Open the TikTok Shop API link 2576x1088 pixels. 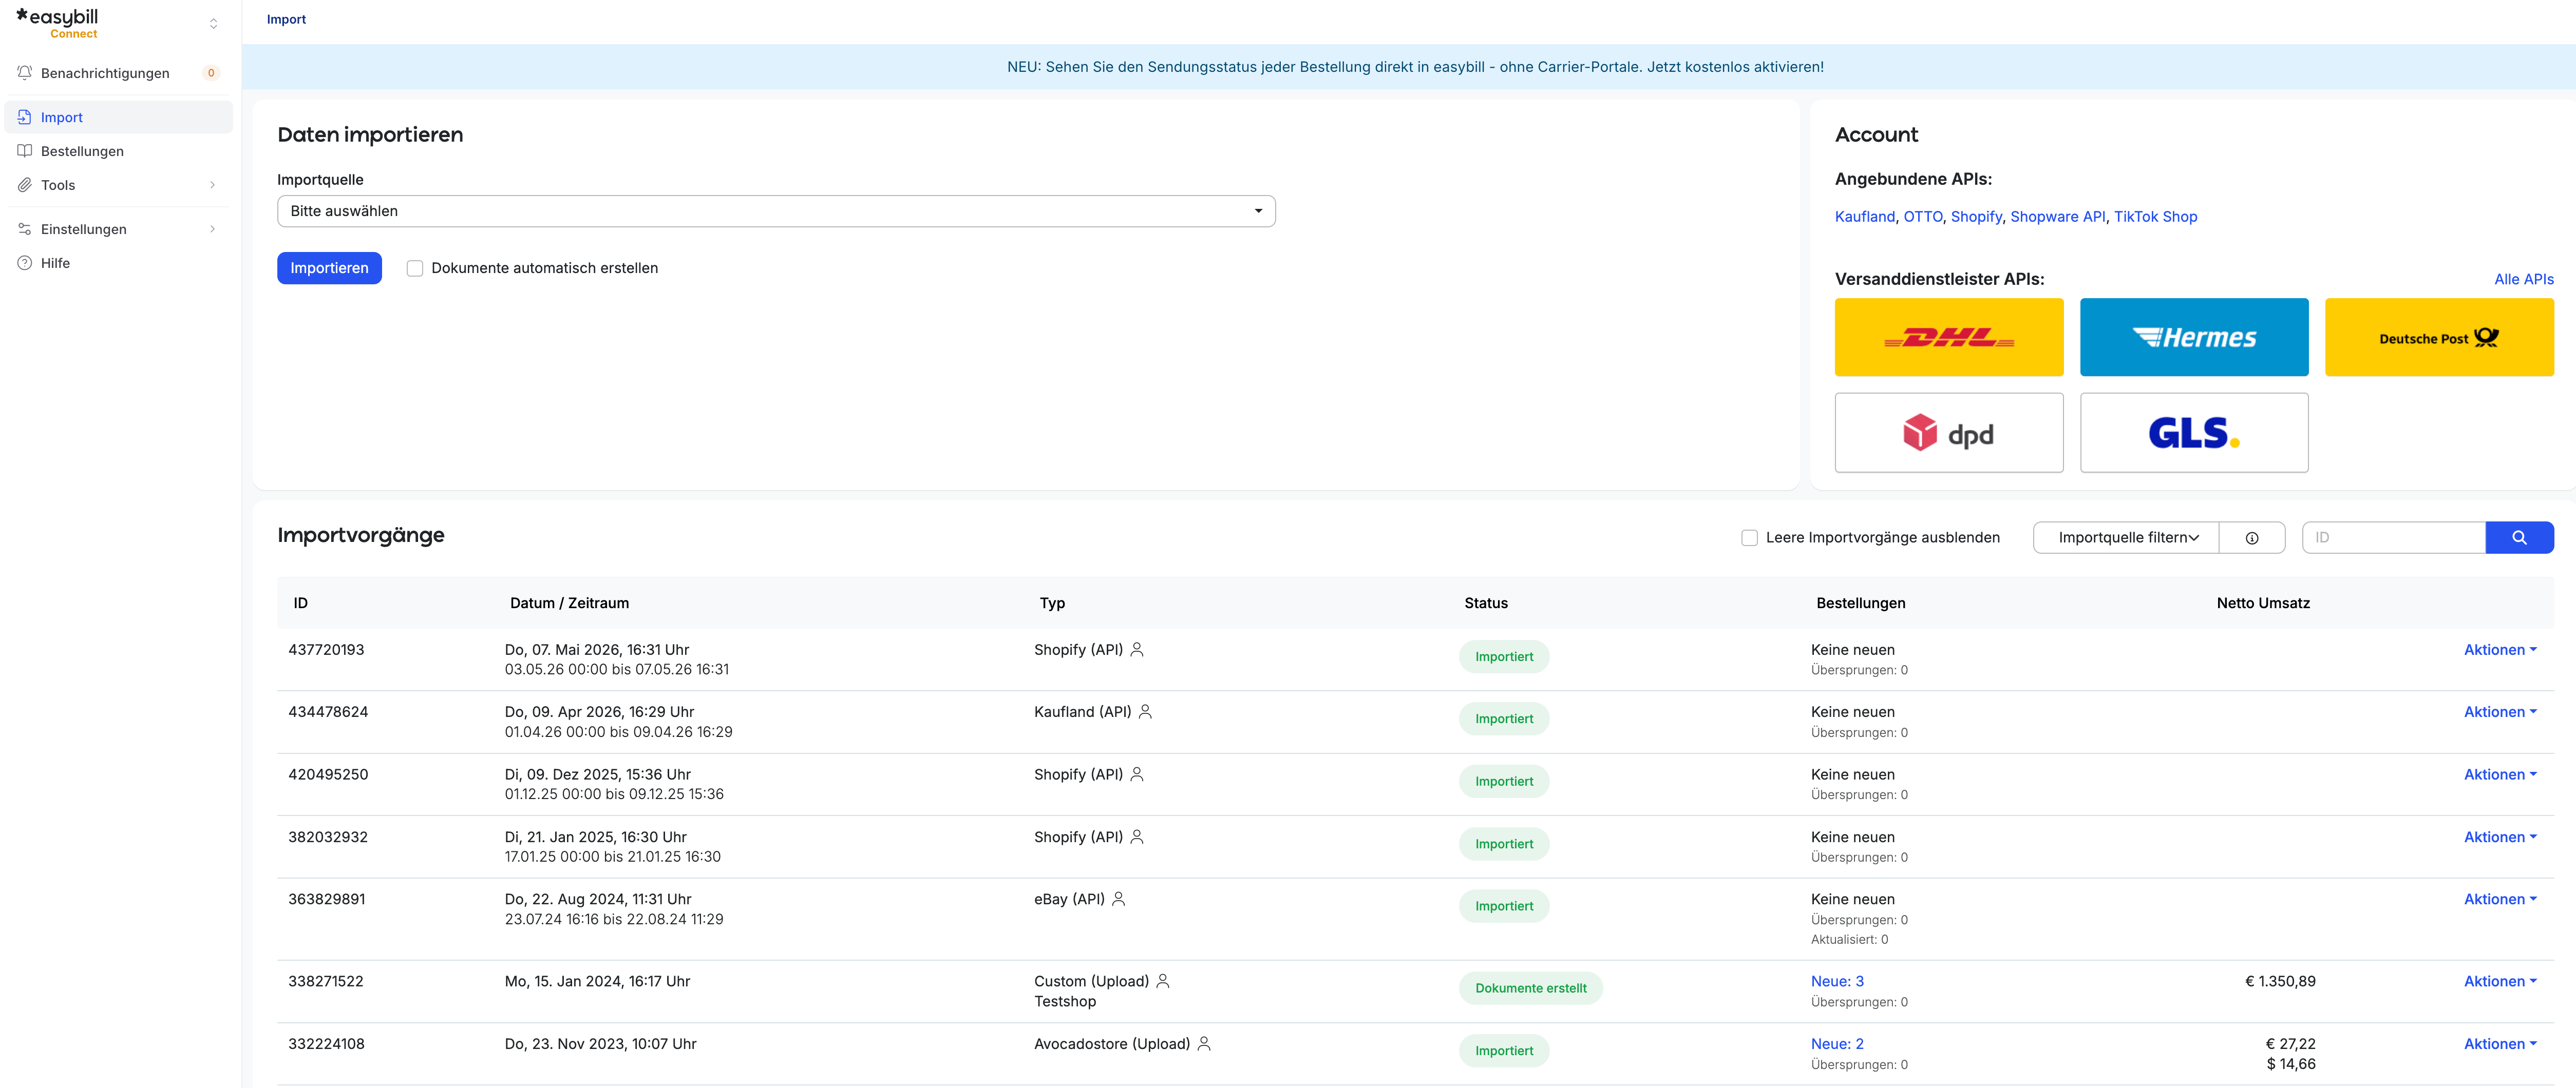[x=2155, y=217]
